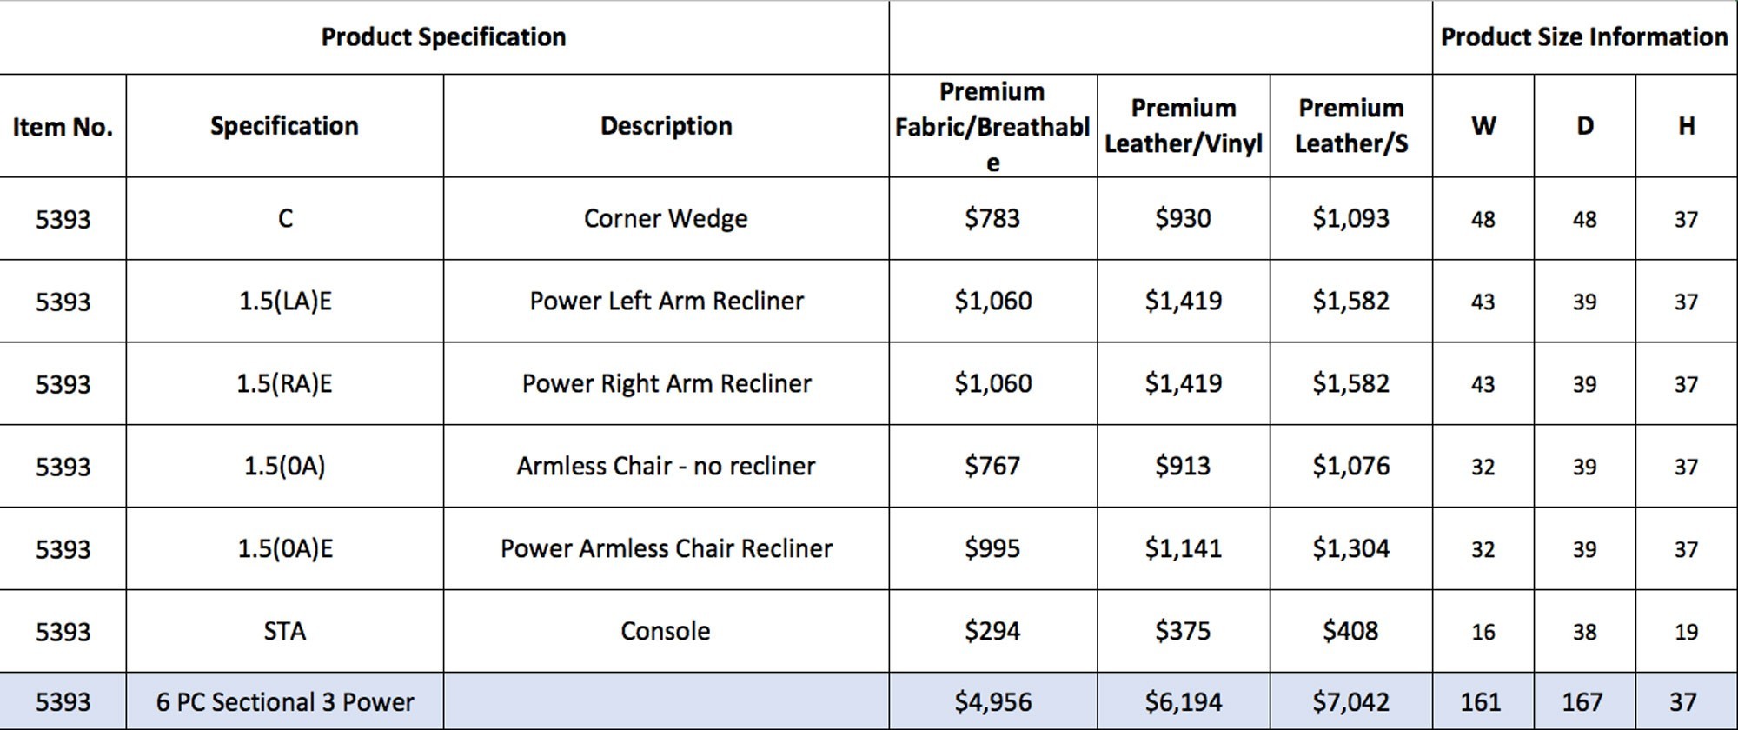Select the $408 Console leather price
Image resolution: width=1738 pixels, height=730 pixels.
tap(1351, 631)
